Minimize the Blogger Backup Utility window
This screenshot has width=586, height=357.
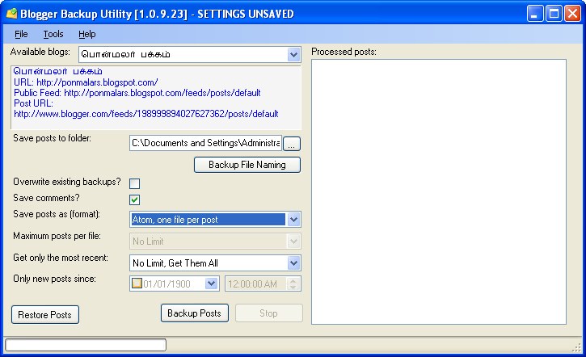coord(535,14)
